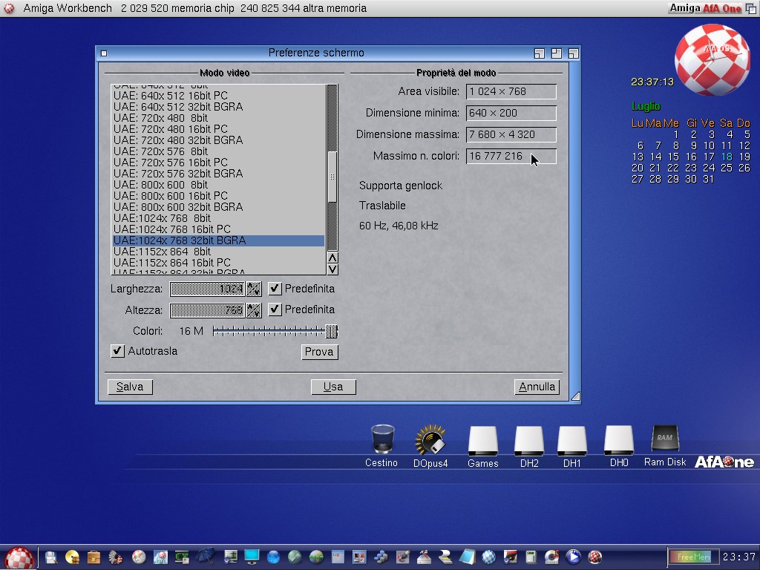The height and width of the screenshot is (570, 760).
Task: Click the Colori slider track
Action: coord(267,331)
